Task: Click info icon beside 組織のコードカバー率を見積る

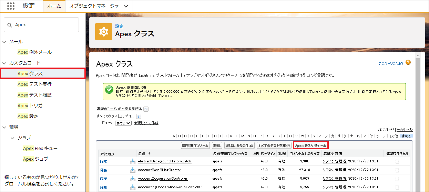Action: click(146, 109)
